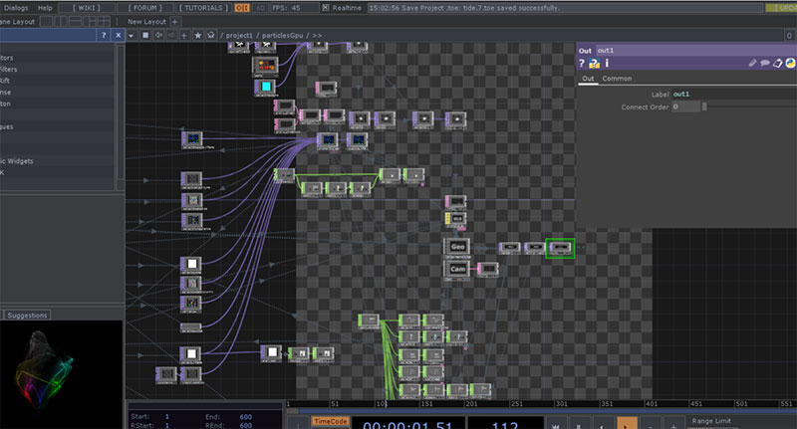Screen dimensions: 797x429
Task: Click the frame counter 112
Action: coord(505,425)
